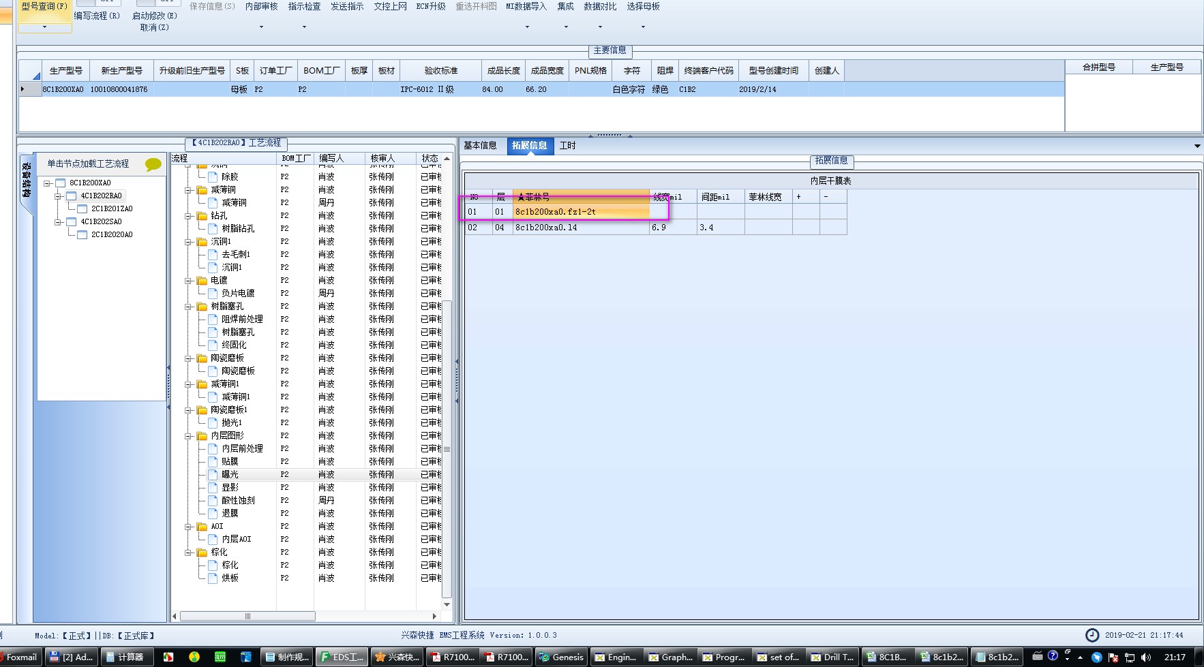Click the yellow speech bubble help icon
The height and width of the screenshot is (667, 1204).
[x=153, y=164]
